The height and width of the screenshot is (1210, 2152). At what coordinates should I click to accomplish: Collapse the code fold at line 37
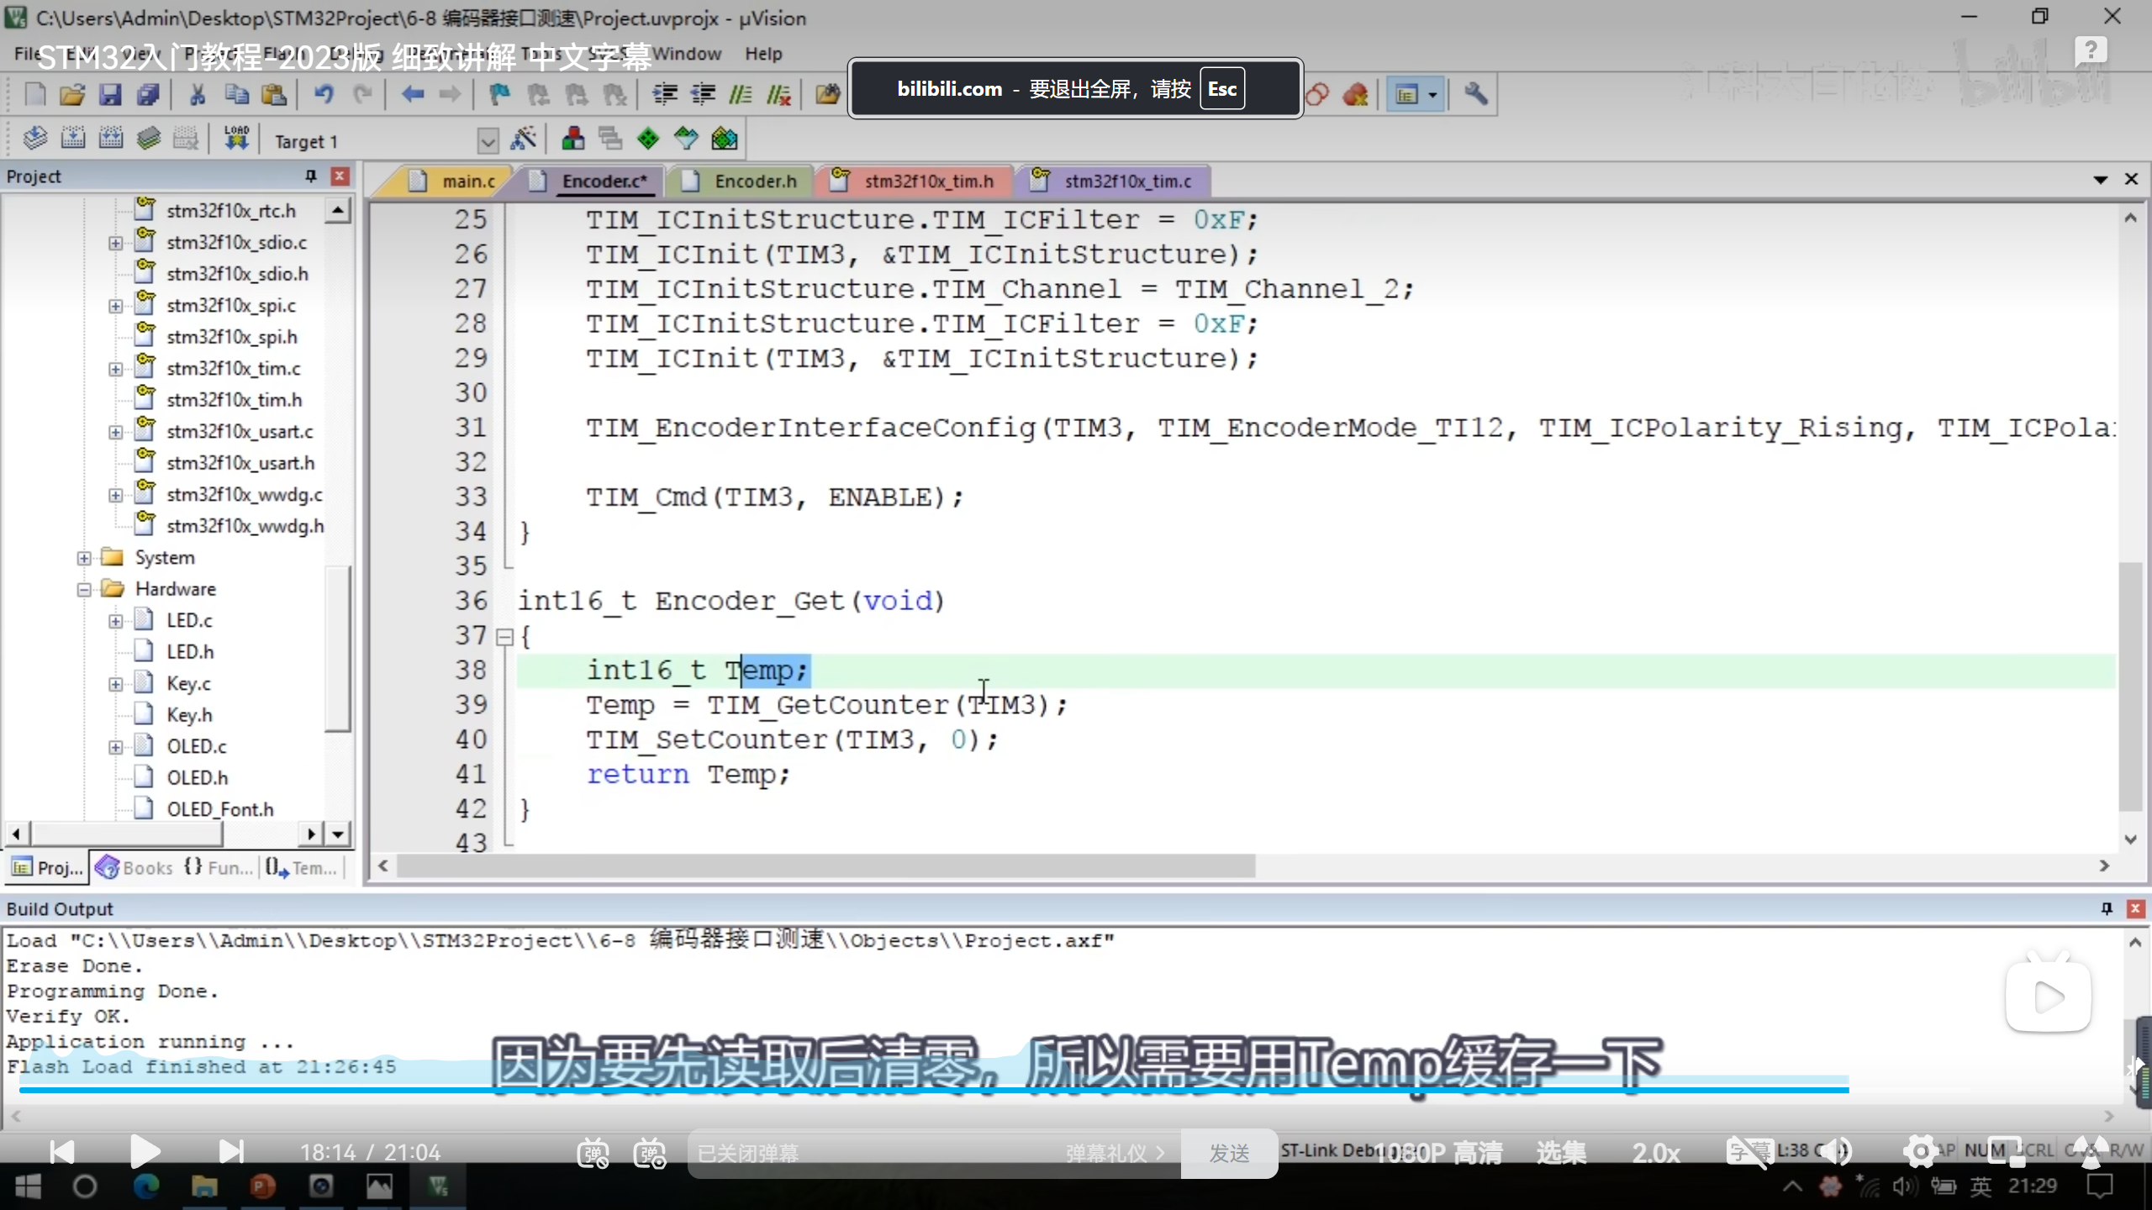click(504, 638)
